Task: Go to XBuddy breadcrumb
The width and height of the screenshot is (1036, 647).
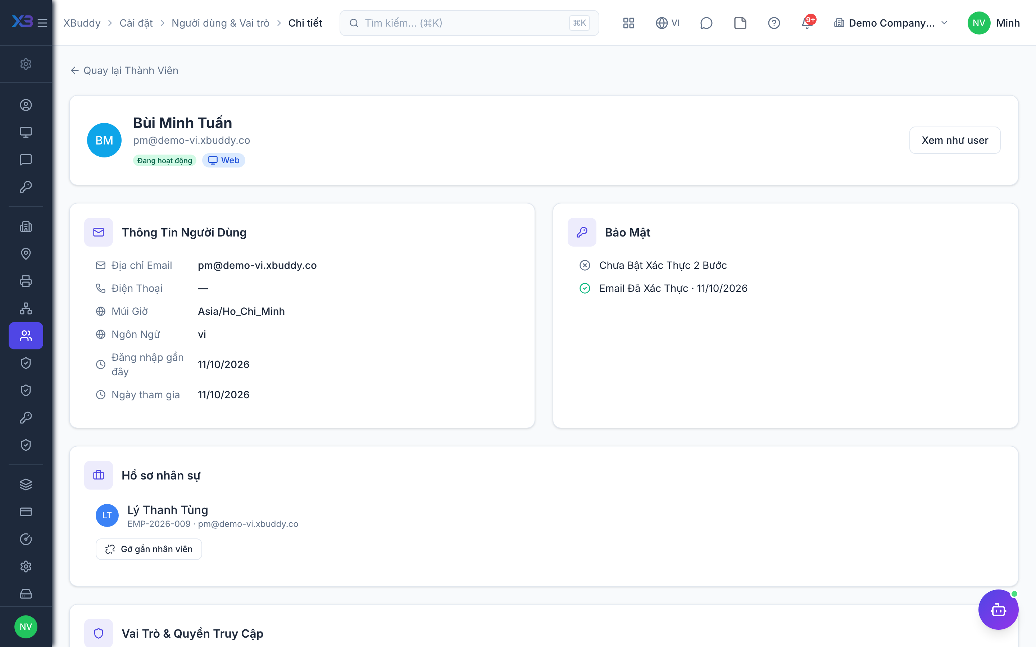Action: 82,23
